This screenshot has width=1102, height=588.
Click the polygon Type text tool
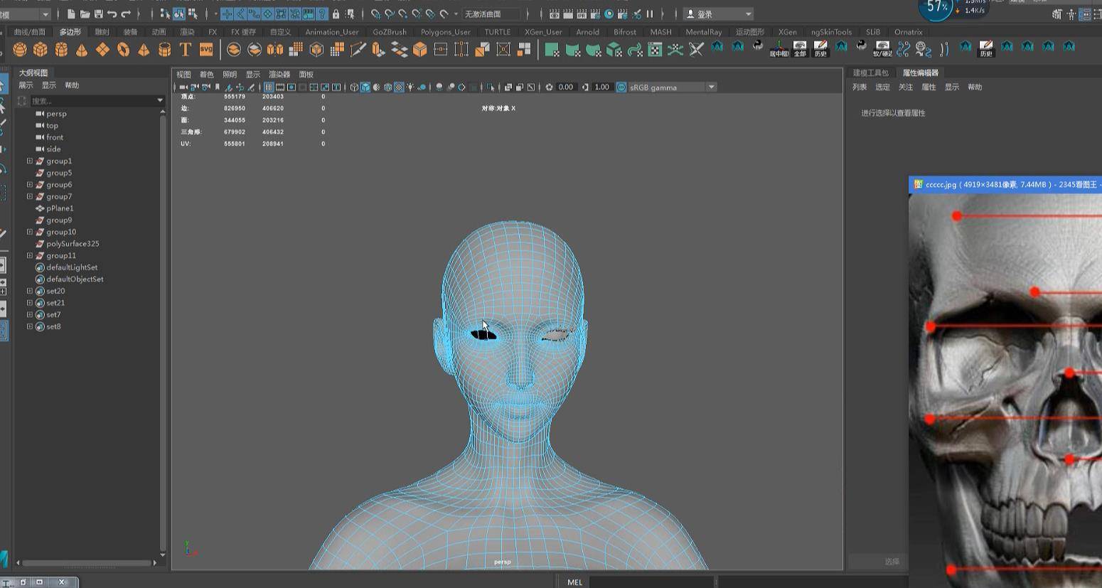pyautogui.click(x=185, y=49)
